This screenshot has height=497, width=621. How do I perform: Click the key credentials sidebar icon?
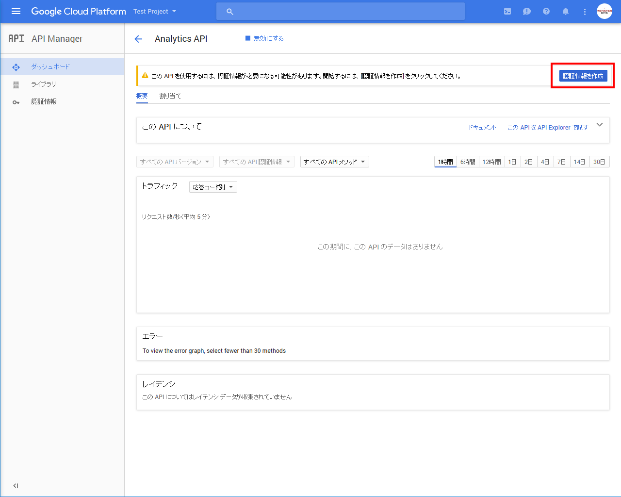point(16,102)
